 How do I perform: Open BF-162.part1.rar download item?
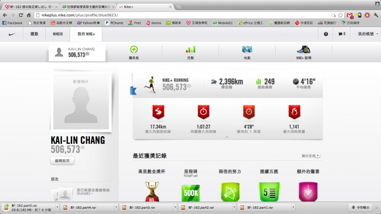[x=266, y=207]
